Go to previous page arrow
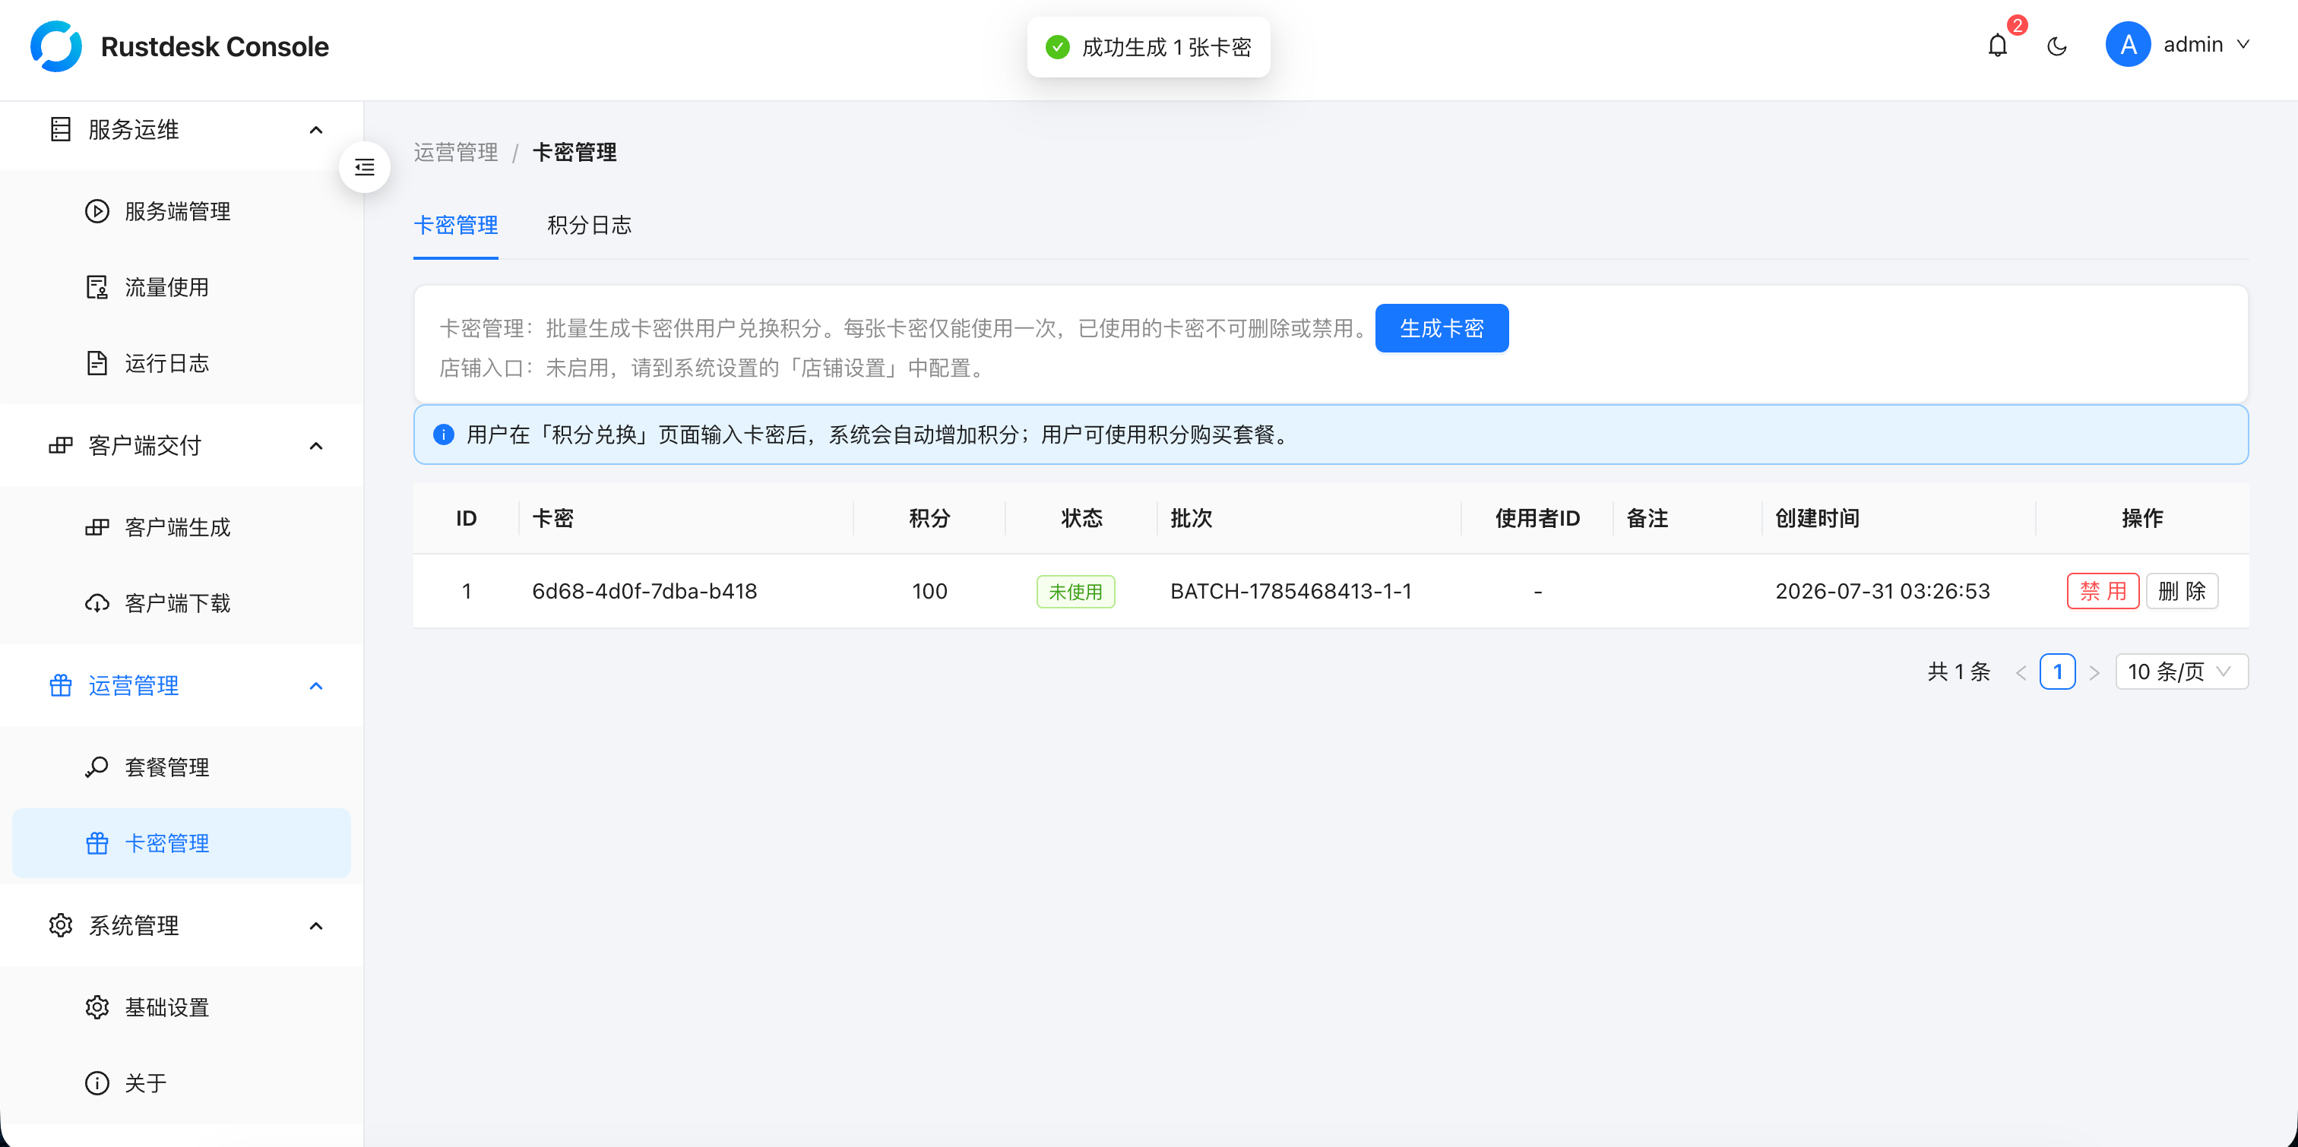This screenshot has width=2298, height=1147. click(2021, 672)
